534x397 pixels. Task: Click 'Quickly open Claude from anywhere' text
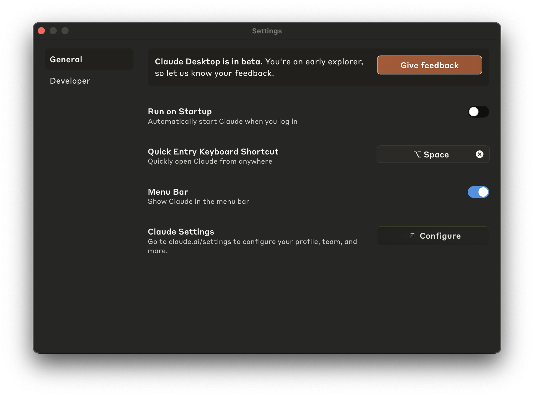[210, 161]
